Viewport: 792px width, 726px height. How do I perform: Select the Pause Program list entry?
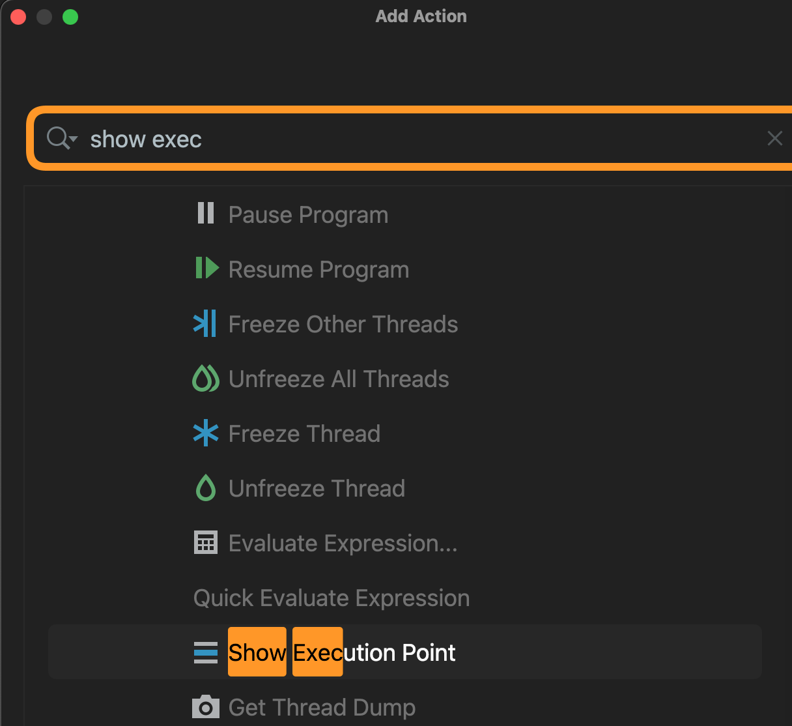point(308,214)
